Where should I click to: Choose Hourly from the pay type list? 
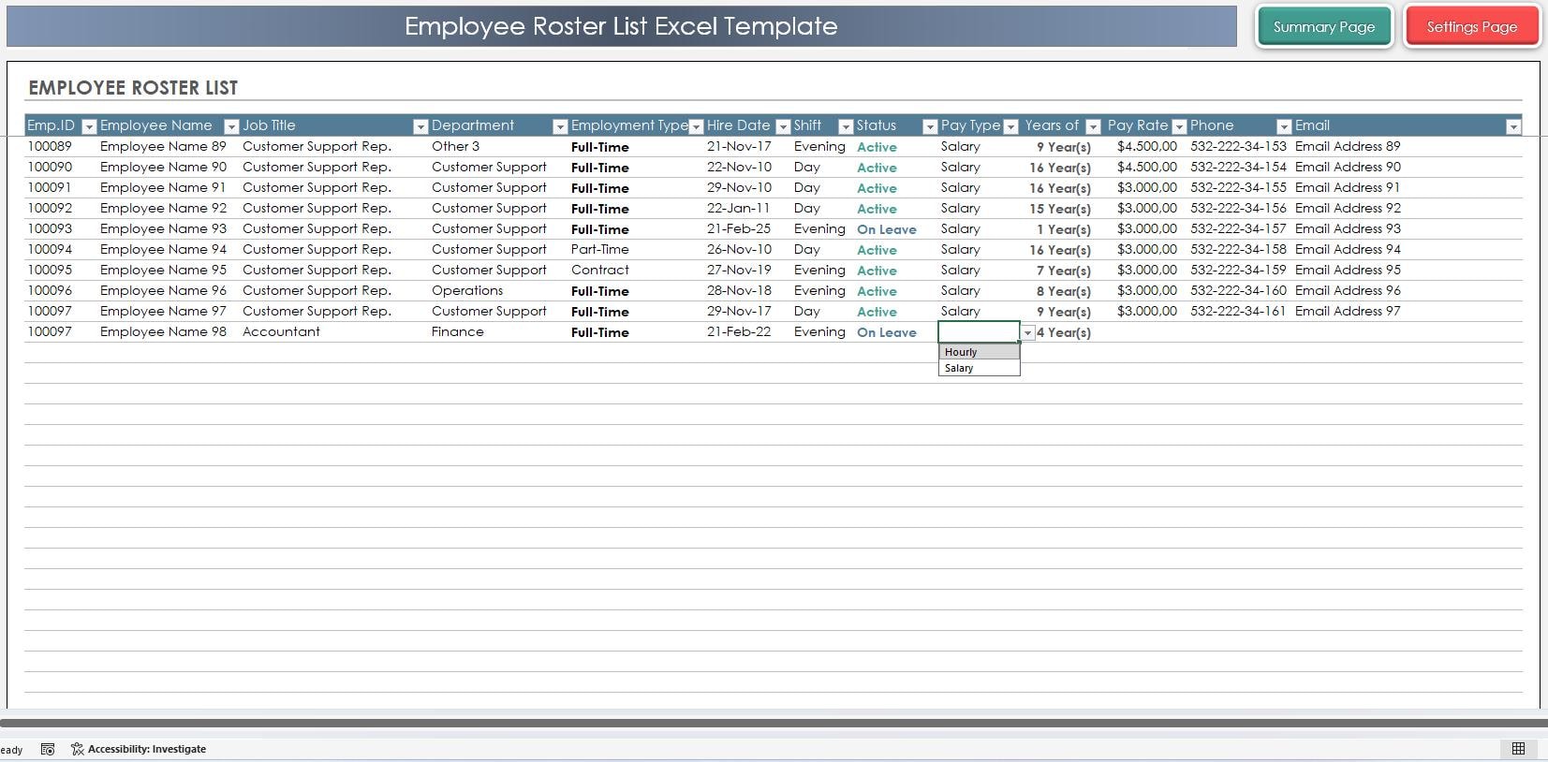coord(979,352)
